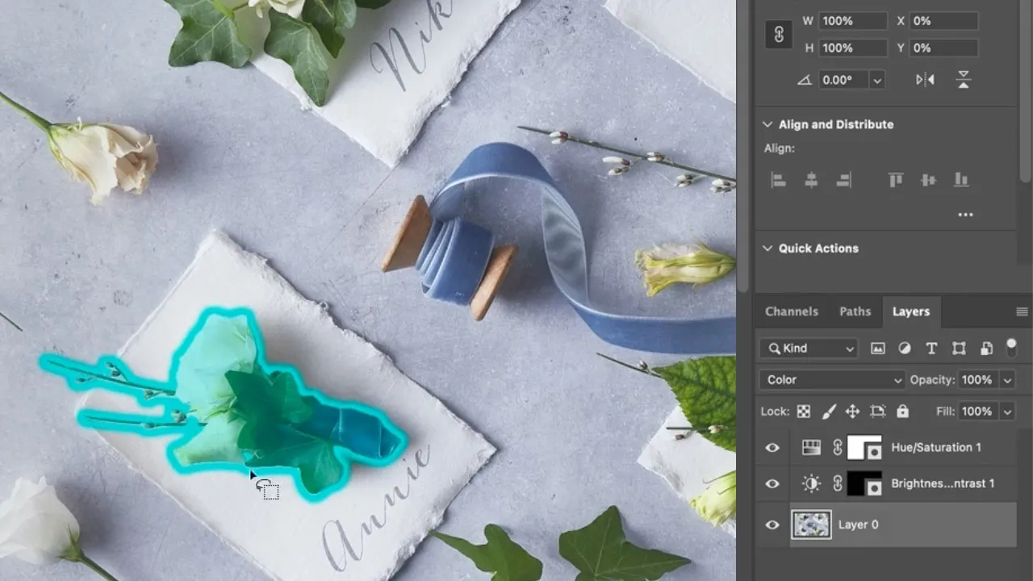This screenshot has width=1033, height=581.
Task: Lock artboard nesting
Action: tap(877, 412)
